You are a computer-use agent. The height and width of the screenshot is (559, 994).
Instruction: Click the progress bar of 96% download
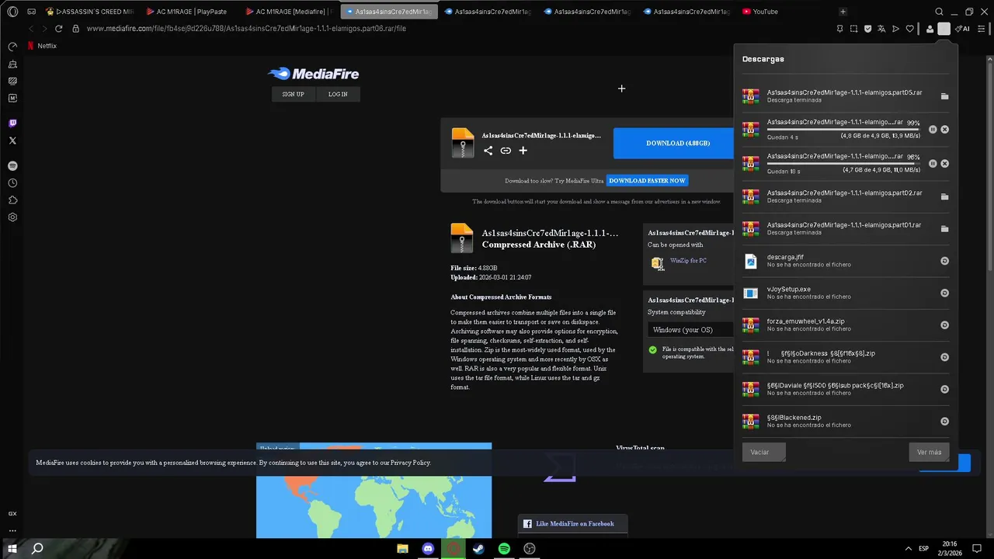click(843, 163)
